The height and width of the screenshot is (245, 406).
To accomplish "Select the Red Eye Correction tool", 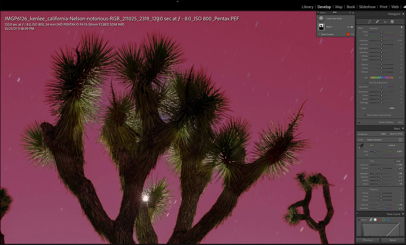I will 385,22.
